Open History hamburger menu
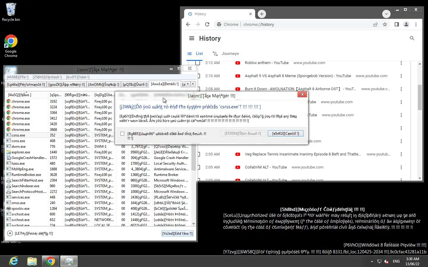Screen dimensions: 428x267 192,38
